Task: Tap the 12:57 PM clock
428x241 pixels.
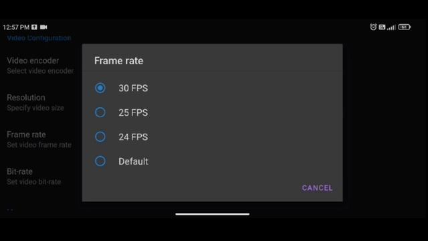Action: [x=16, y=27]
